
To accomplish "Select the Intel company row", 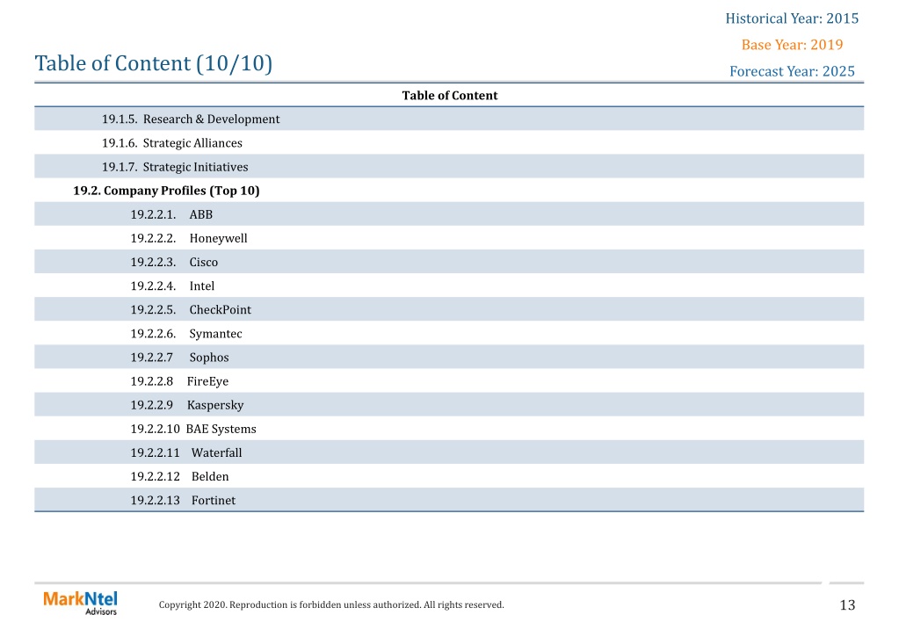I will pos(450,286).
